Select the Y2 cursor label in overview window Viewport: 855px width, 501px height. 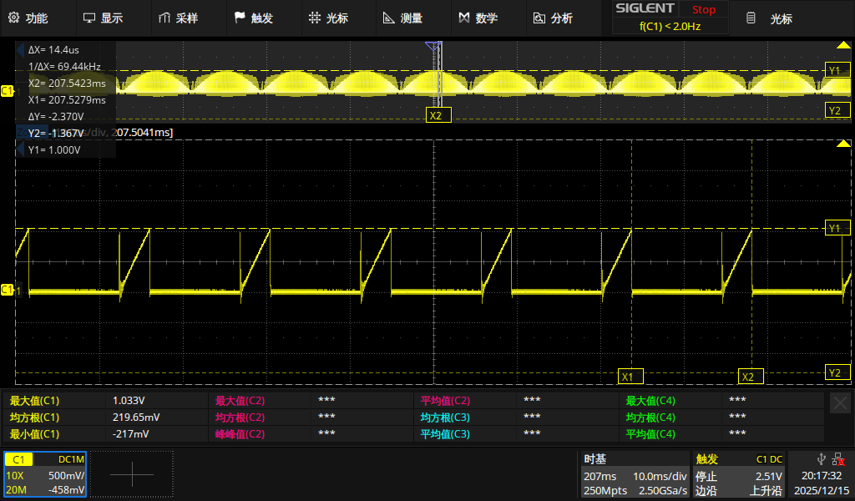pyautogui.click(x=837, y=111)
